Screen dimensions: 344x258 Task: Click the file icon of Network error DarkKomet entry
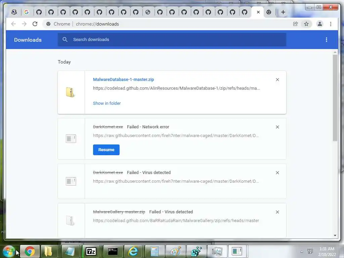coord(71,139)
